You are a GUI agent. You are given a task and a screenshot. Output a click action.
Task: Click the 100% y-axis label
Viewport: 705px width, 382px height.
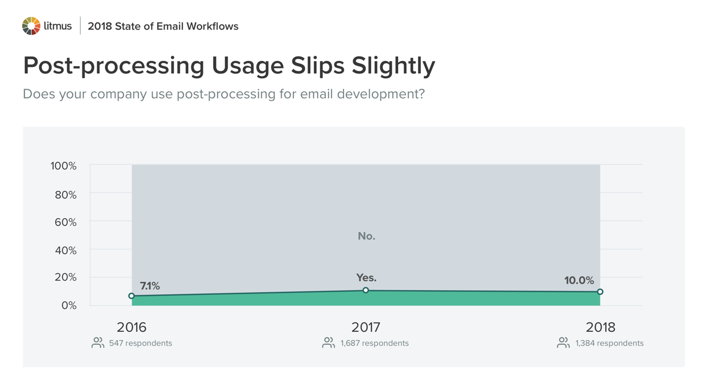tap(63, 166)
